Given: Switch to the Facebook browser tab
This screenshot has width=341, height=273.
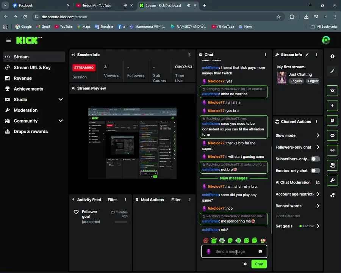Looking at the screenshot, I should click(x=41, y=5).
